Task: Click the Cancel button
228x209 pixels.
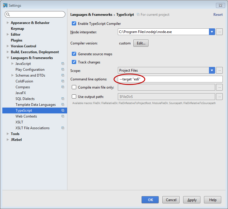Action: (171, 200)
